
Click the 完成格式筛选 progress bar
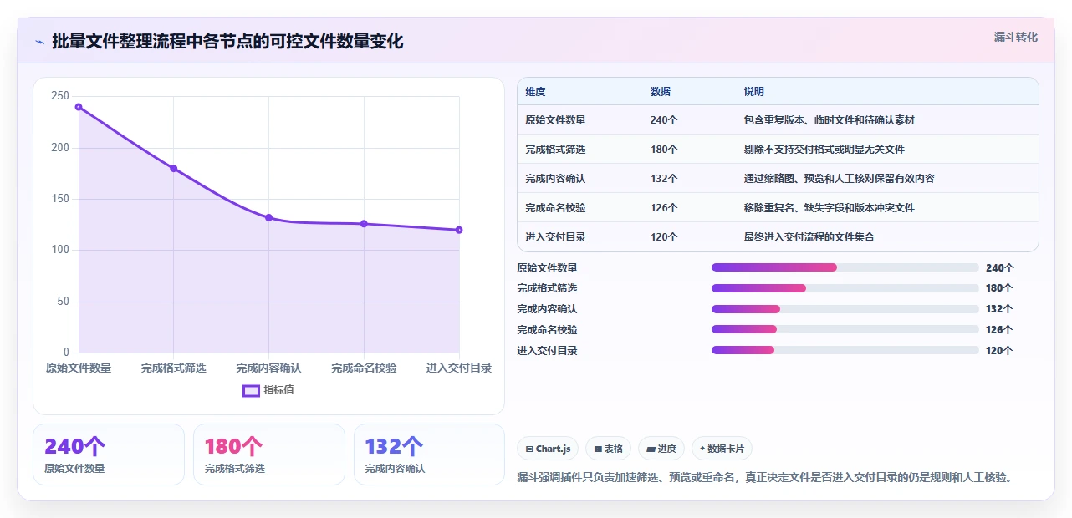(845, 288)
